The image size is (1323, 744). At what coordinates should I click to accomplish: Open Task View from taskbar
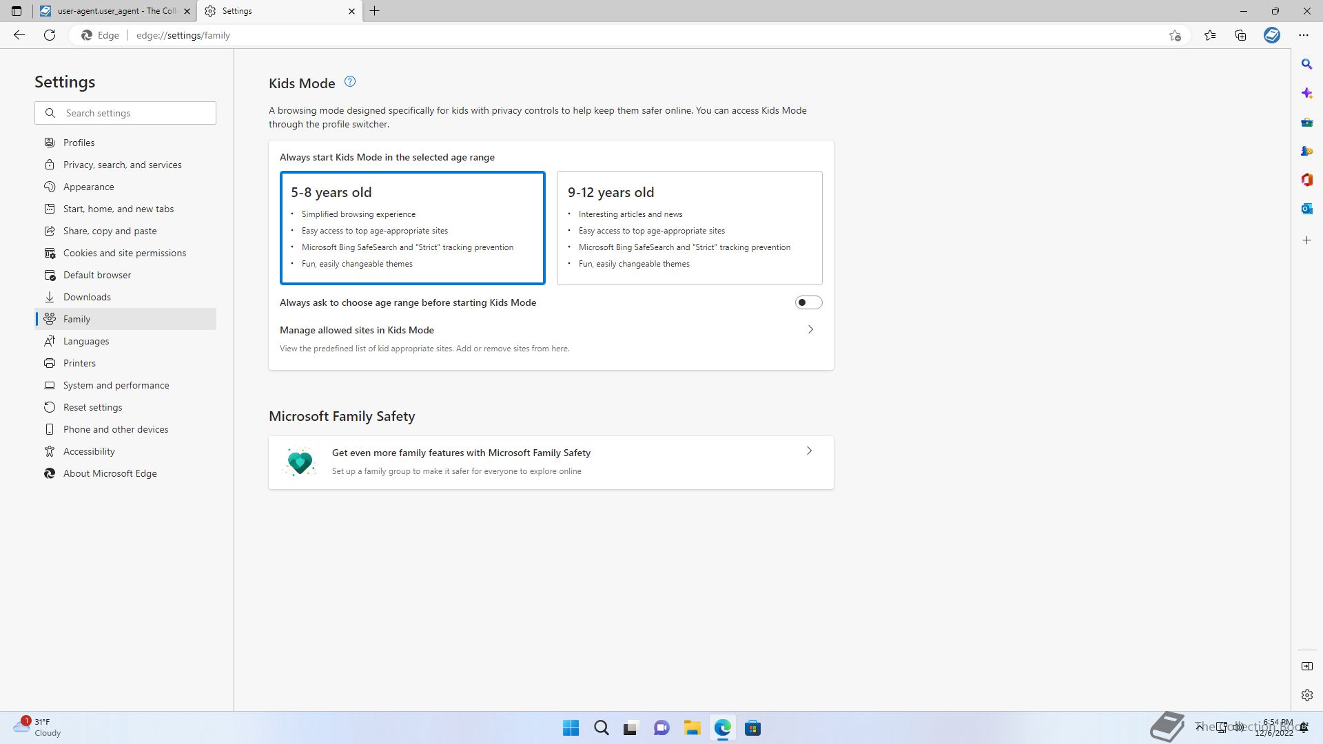(x=631, y=727)
